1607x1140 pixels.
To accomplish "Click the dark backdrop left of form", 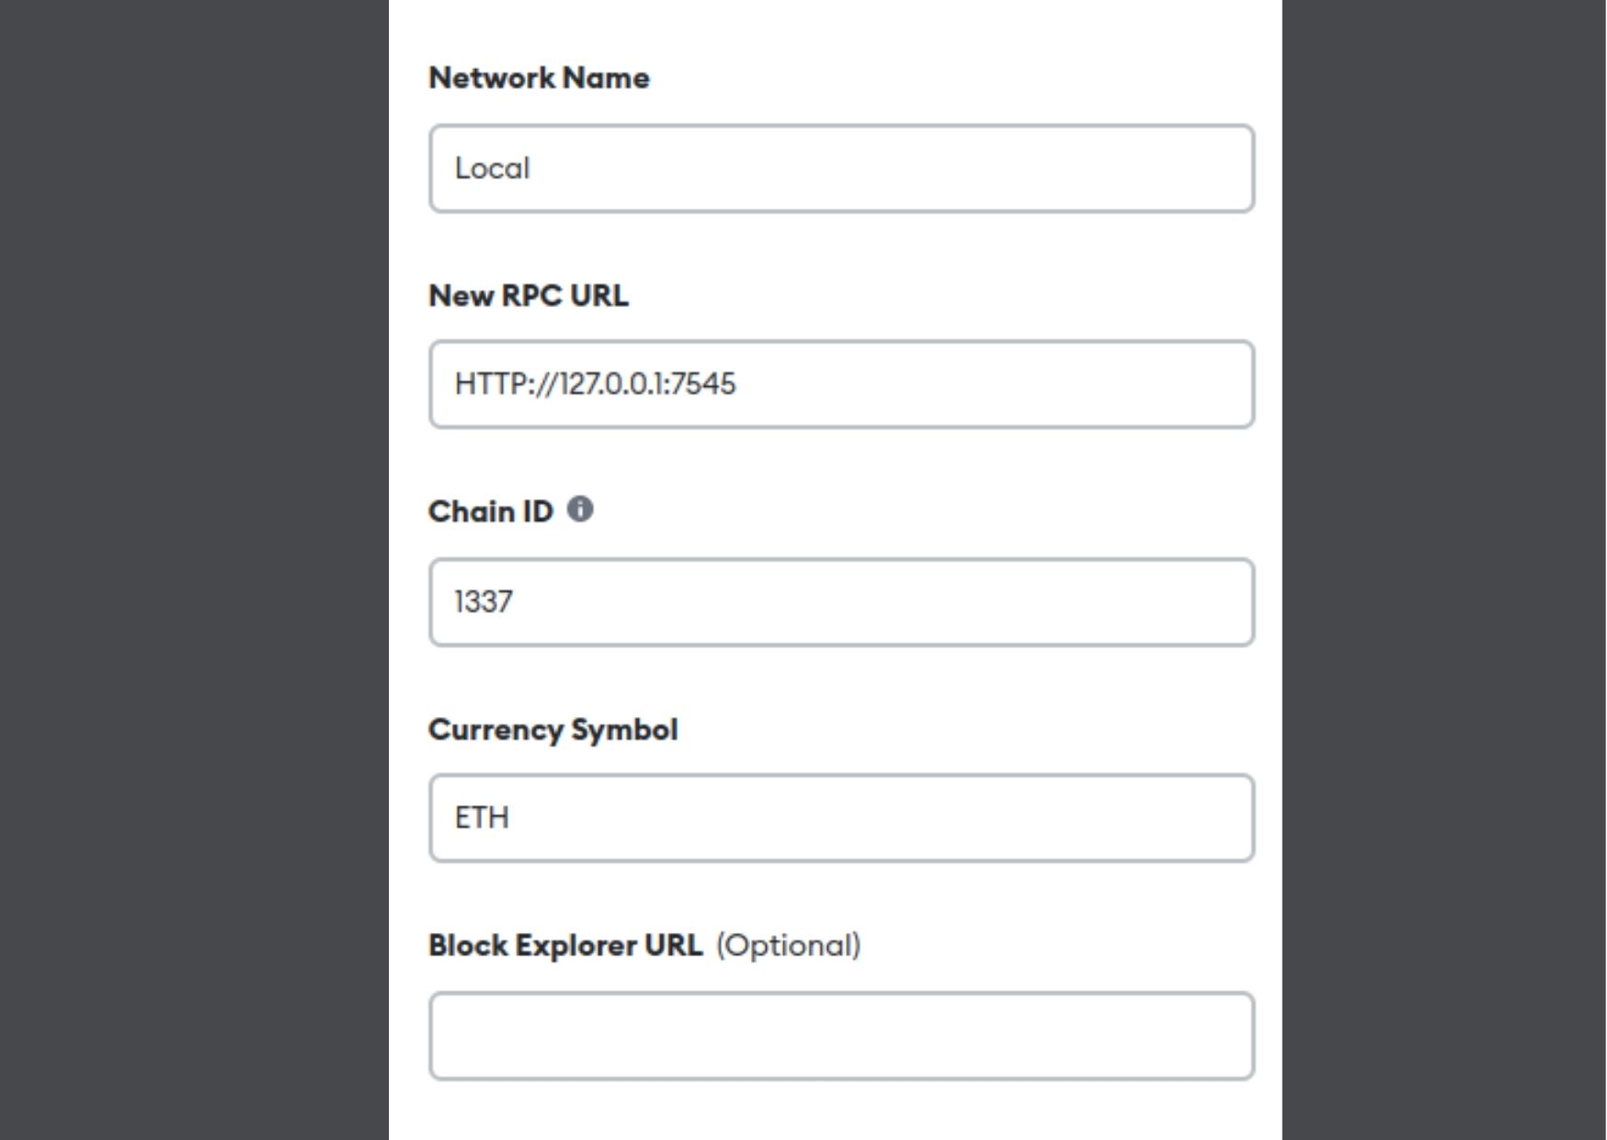I will 193,570.
